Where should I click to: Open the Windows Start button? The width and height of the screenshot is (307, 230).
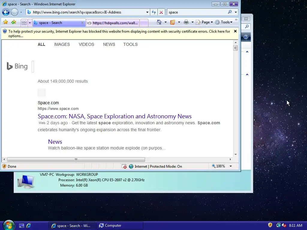[x=9, y=225]
